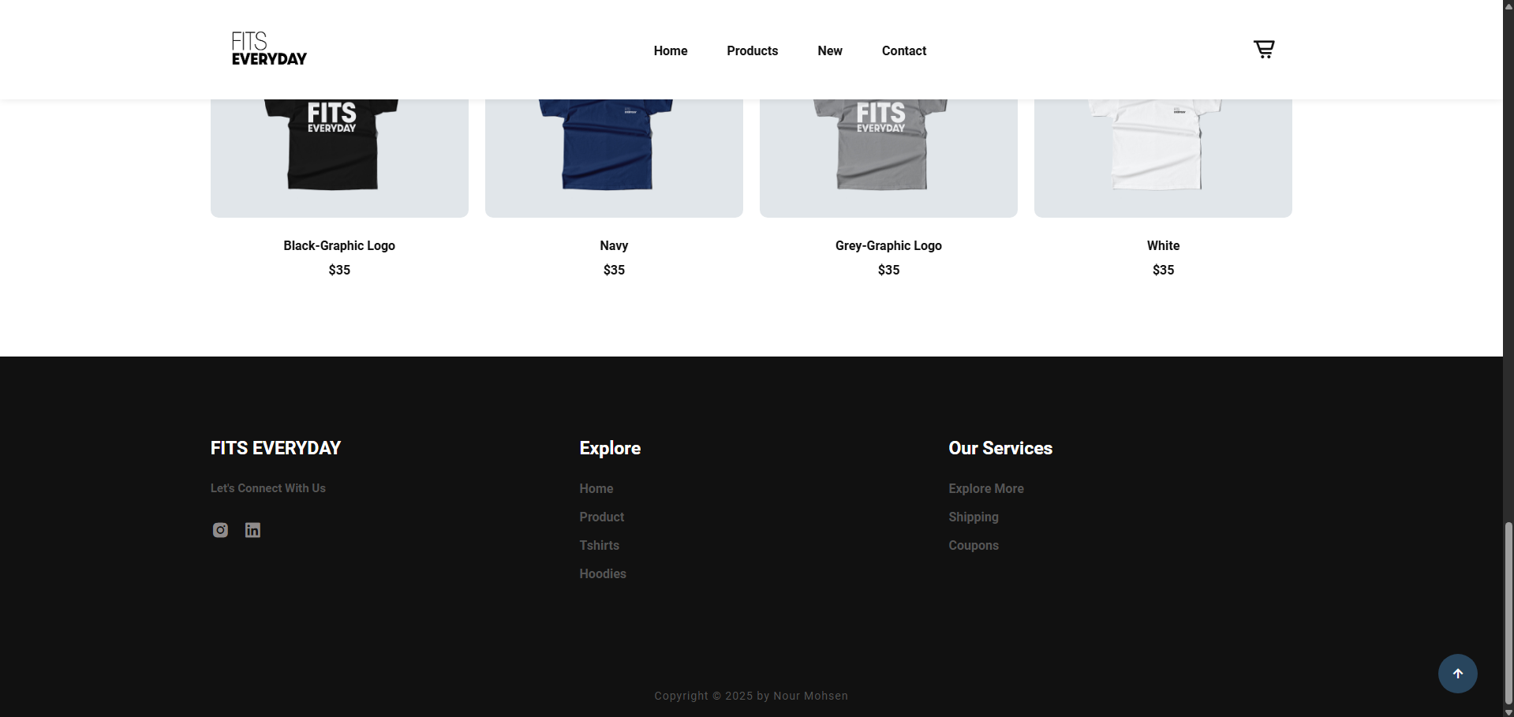
Task: Select the Grey-Graphic Logo shirt image
Action: [888, 158]
